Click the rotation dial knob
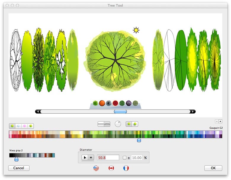This screenshot has width=231, height=180. point(118,124)
